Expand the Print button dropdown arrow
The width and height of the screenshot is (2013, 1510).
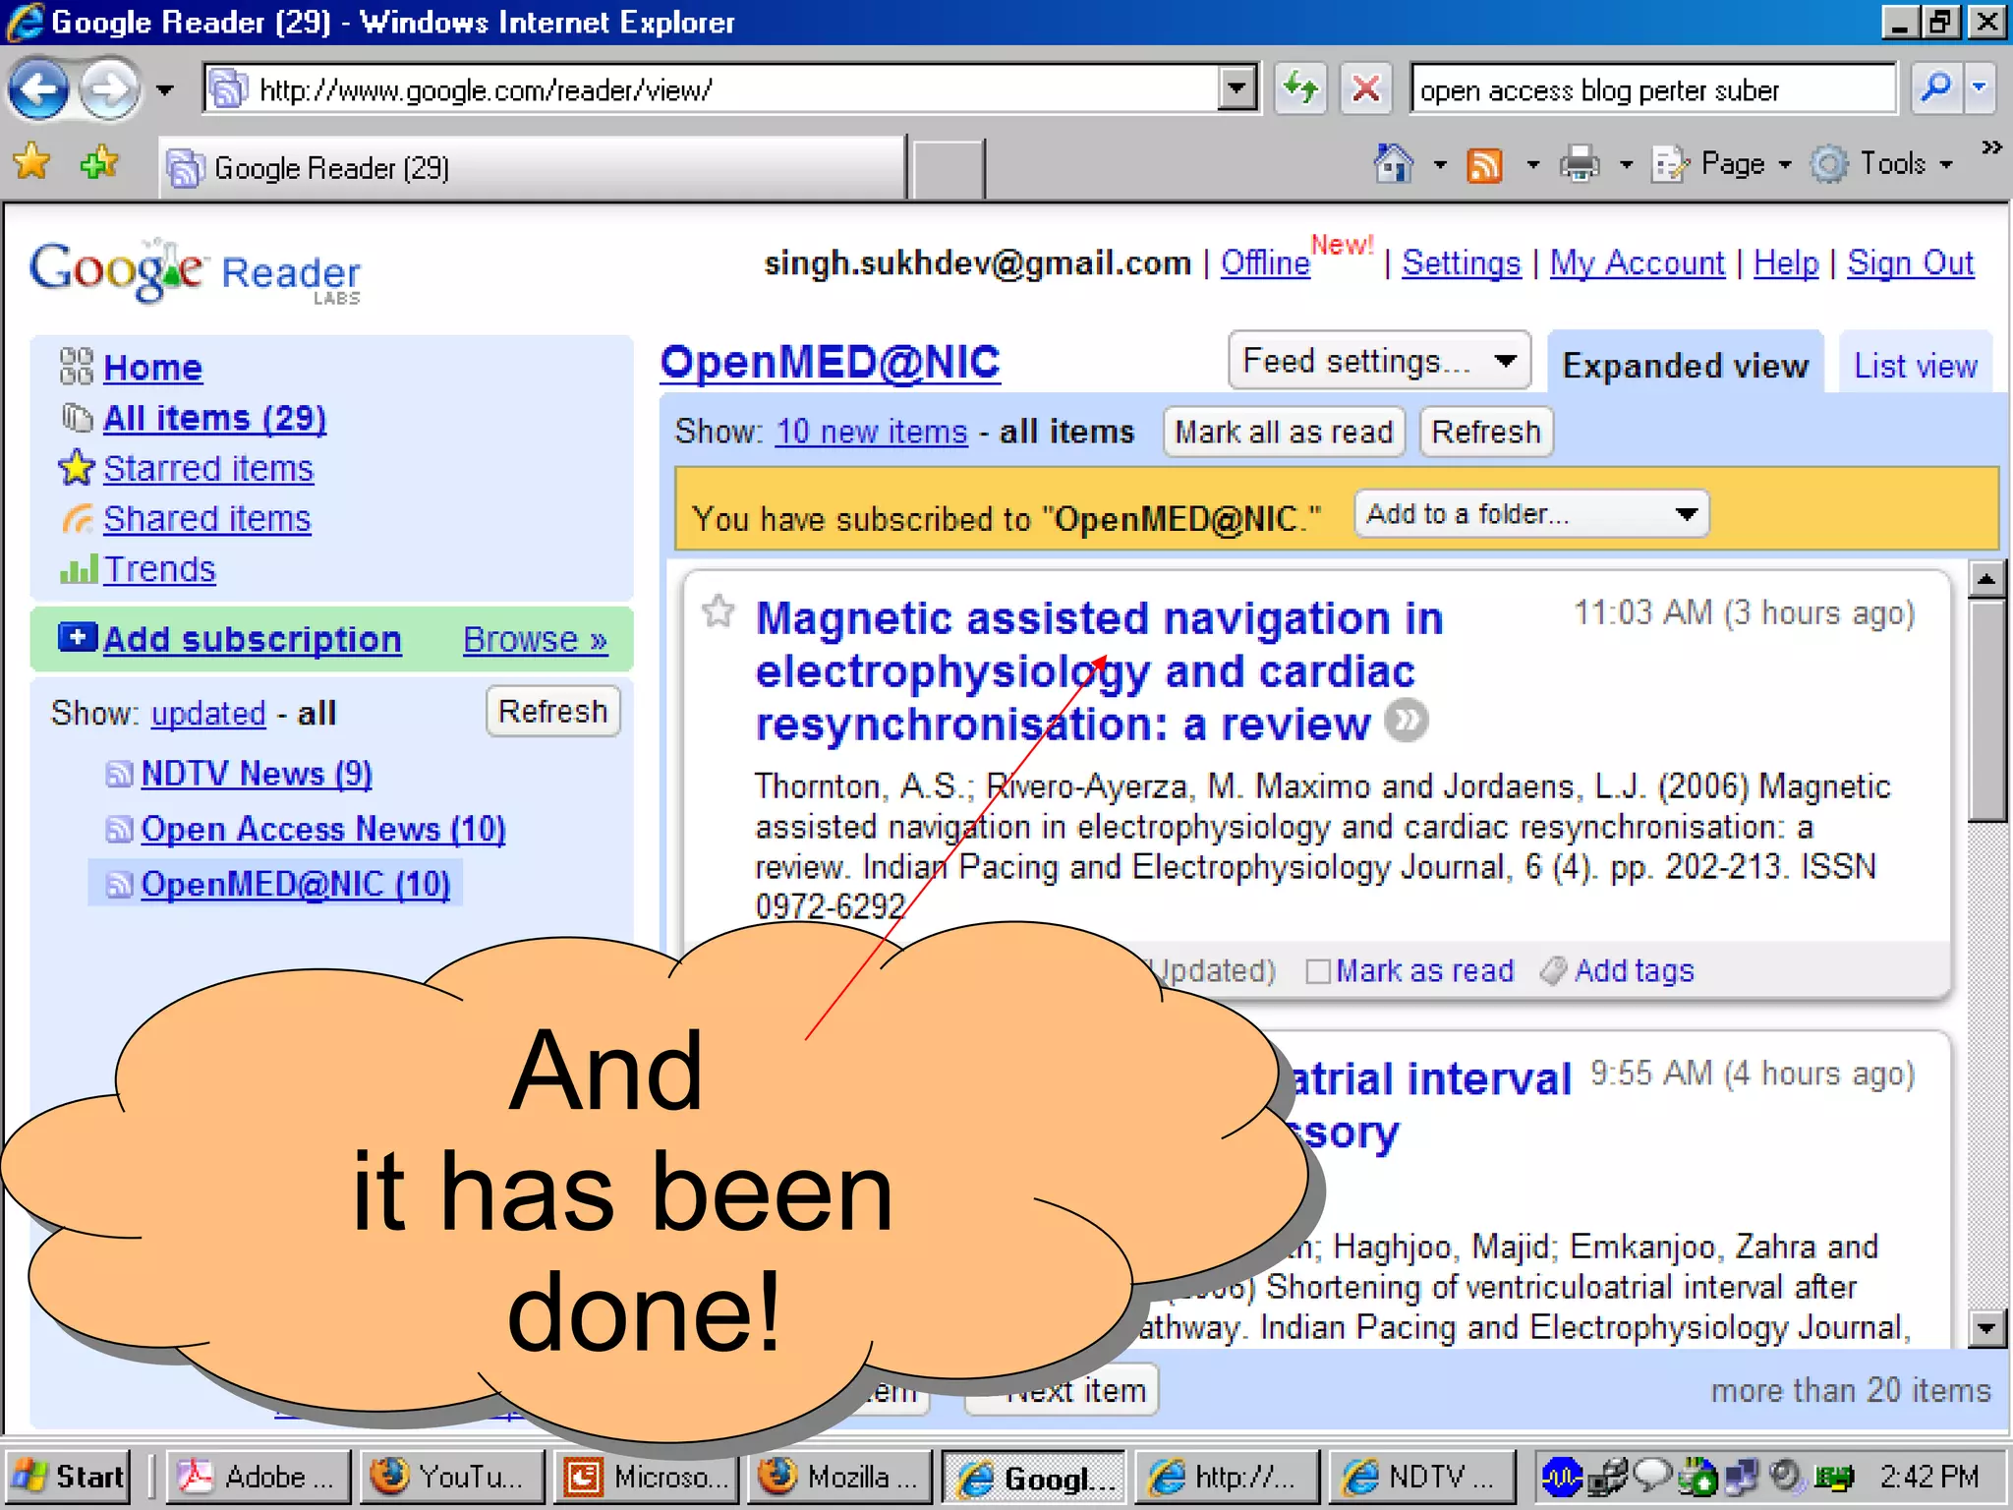1627,164
